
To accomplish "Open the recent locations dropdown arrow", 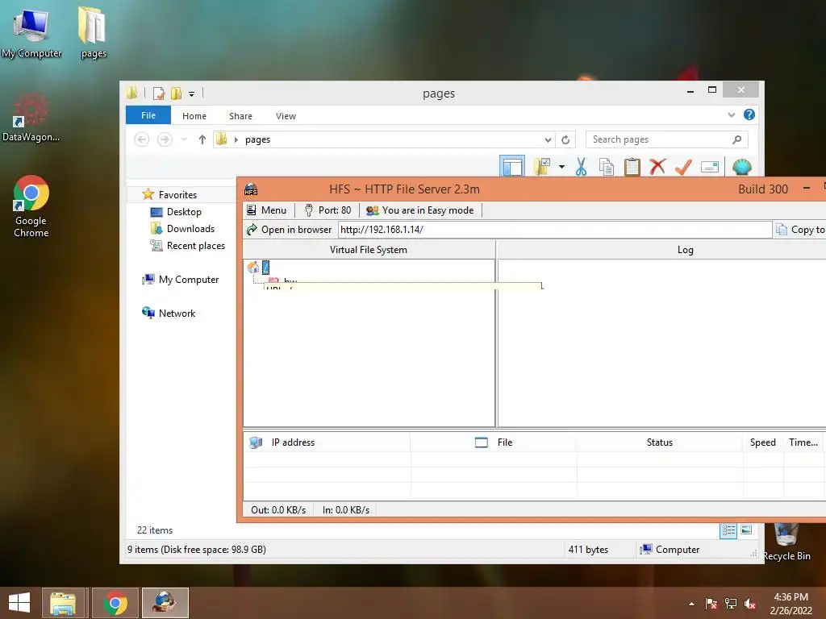I will click(x=184, y=139).
